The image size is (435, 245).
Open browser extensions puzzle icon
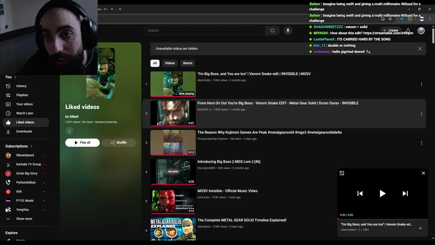click(x=410, y=19)
